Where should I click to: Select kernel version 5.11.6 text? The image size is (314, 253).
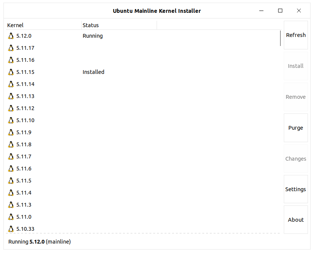(24, 169)
